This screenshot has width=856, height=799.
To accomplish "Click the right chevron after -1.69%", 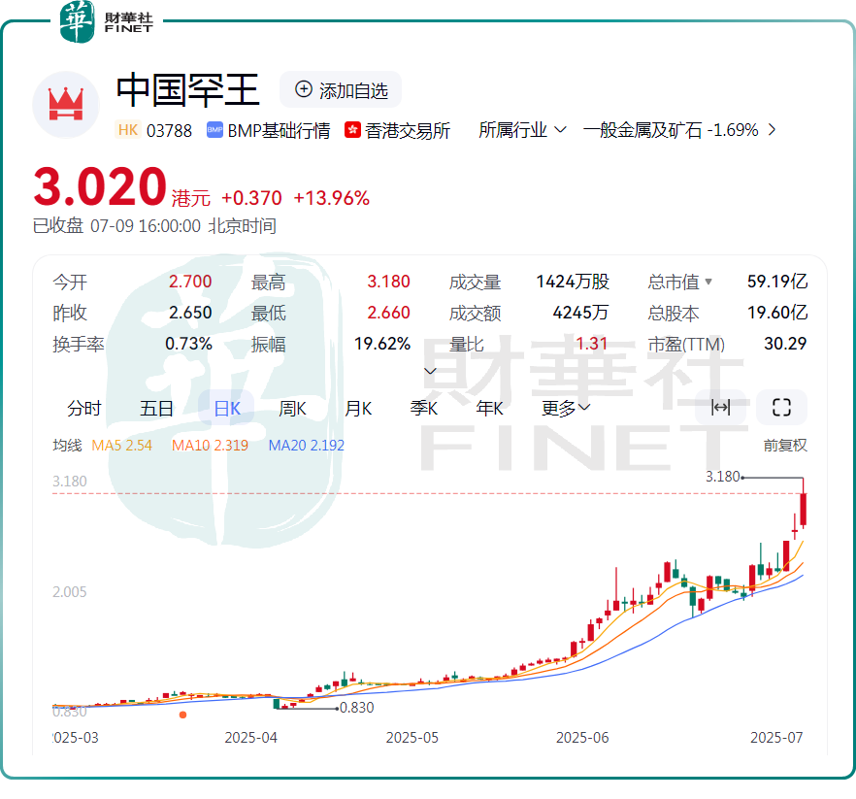I will (772, 130).
